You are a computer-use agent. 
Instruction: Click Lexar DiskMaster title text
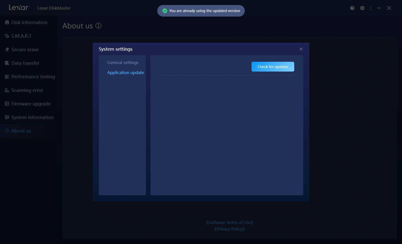click(x=54, y=8)
